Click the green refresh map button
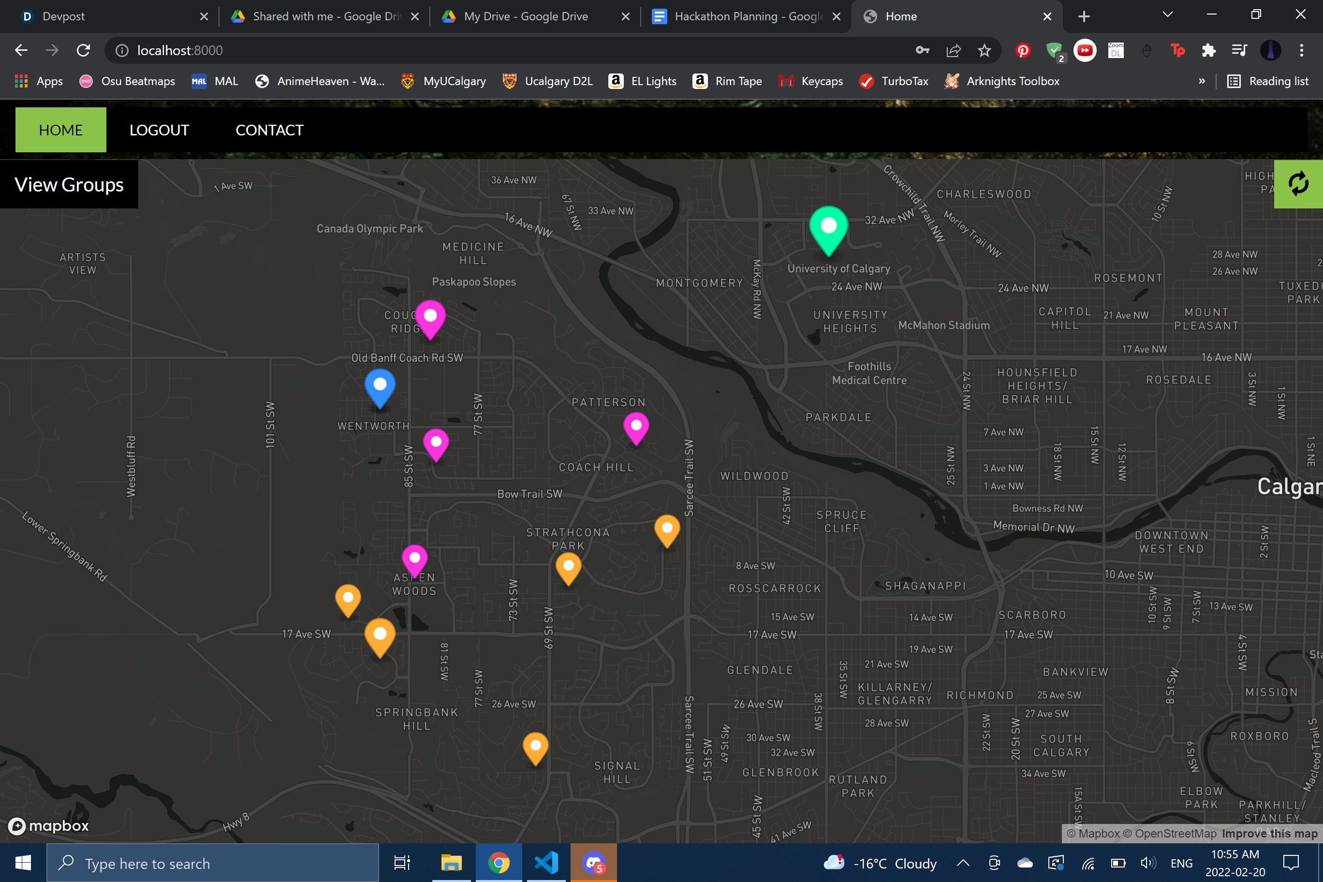1323x882 pixels. tap(1298, 184)
